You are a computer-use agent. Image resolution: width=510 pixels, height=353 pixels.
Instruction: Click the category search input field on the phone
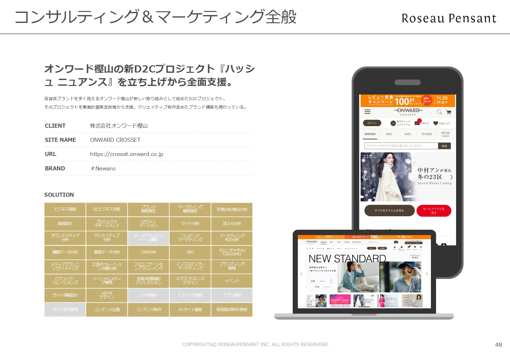point(401,146)
